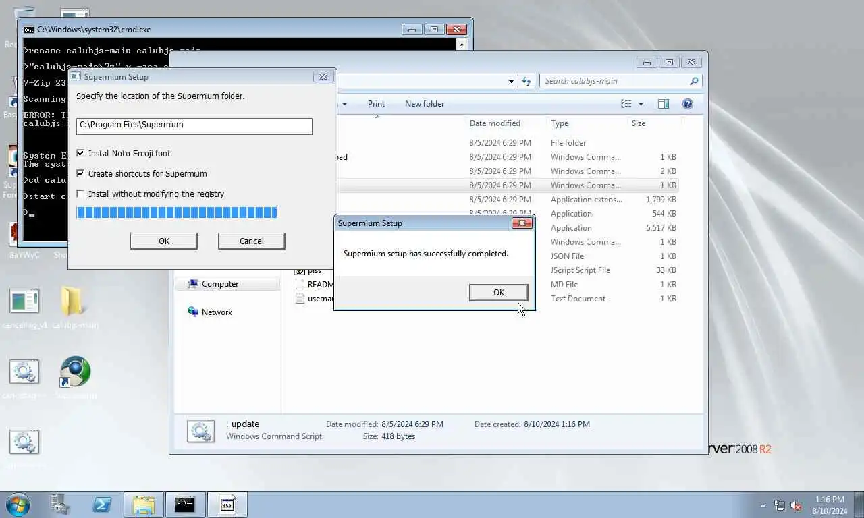The width and height of the screenshot is (864, 518).
Task: Launch Server Manager from the taskbar
Action: [61, 505]
